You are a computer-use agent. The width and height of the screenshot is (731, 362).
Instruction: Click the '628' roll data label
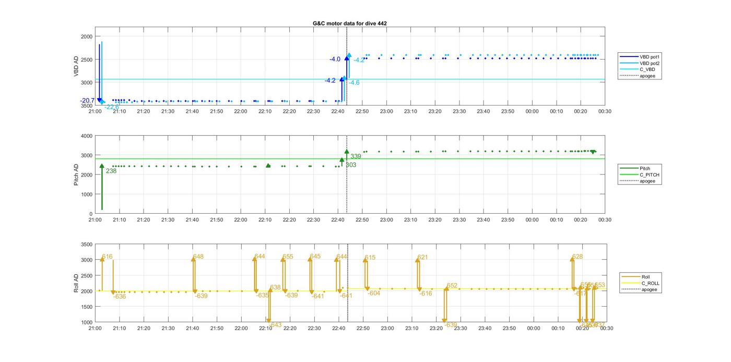click(x=577, y=256)
